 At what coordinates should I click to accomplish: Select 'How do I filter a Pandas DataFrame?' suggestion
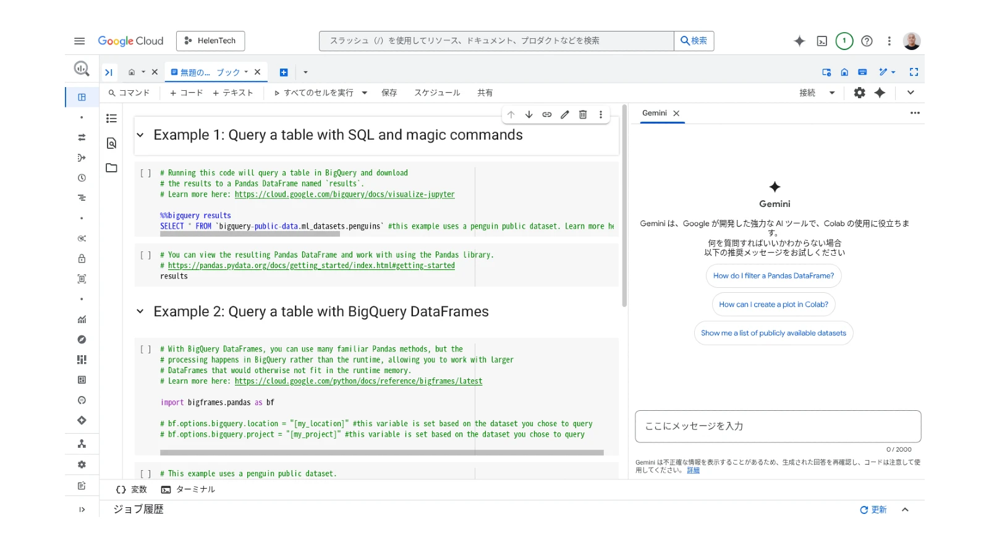coord(774,276)
